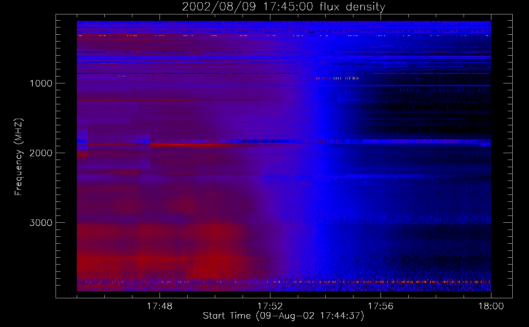529x327 pixels.
Task: Click the 1000 frequency tick label
Action: point(41,83)
